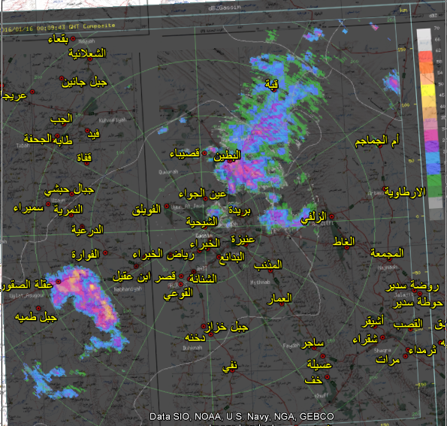Select the الزلفي red location dot
Image resolution: width=447 pixels, height=426 pixels.
tap(331, 216)
